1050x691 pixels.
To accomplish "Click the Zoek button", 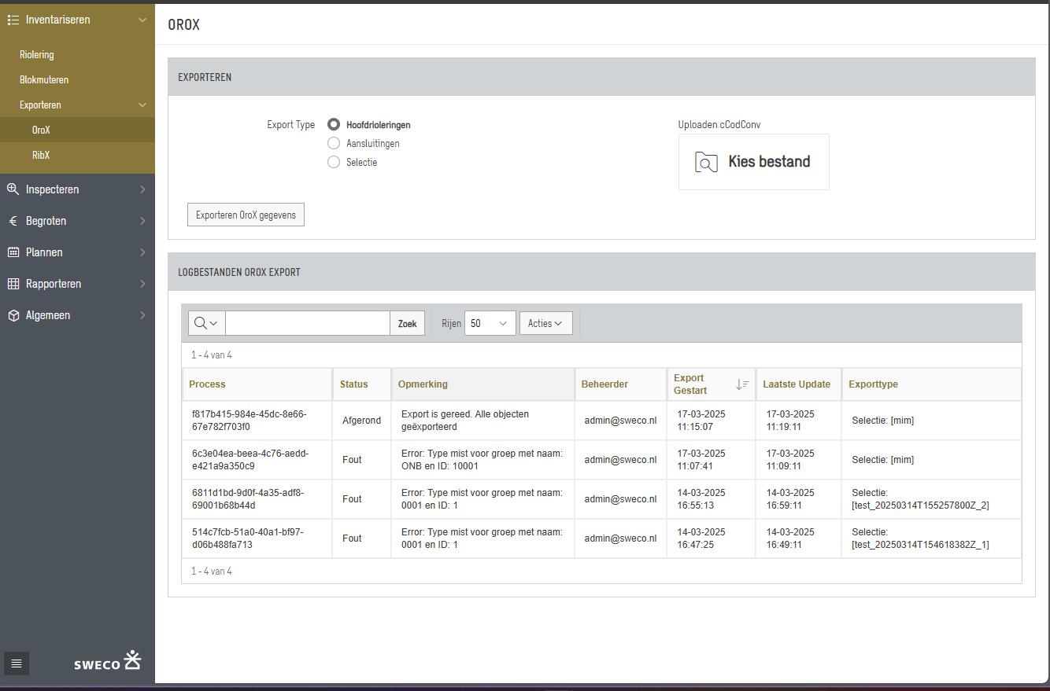I will click(407, 323).
